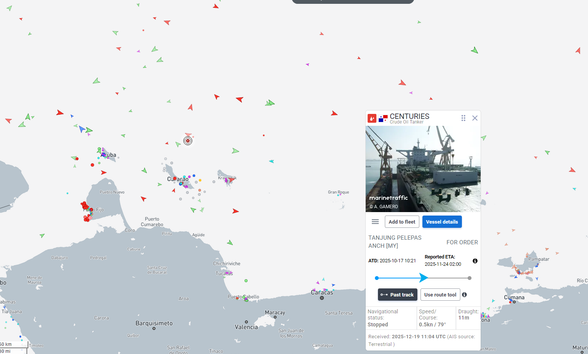The image size is (588, 354).
Task: Select the yellow vessel dot near Curacao
Action: 200,180
